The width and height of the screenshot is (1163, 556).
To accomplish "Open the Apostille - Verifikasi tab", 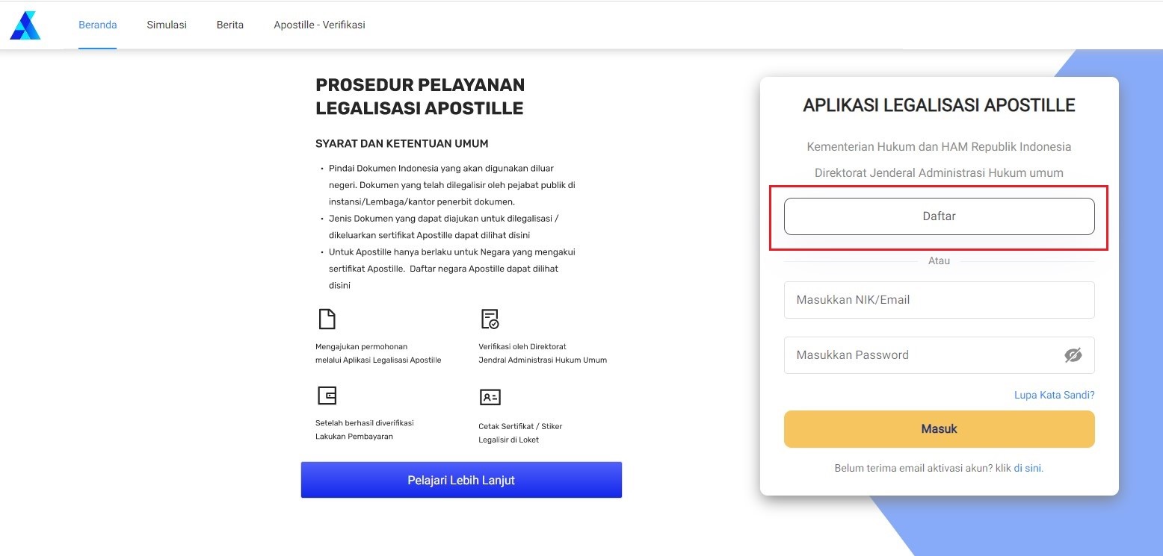I will point(319,25).
